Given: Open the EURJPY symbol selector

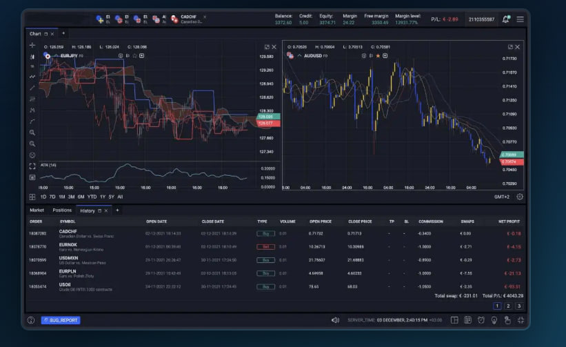Looking at the screenshot, I should (69, 56).
